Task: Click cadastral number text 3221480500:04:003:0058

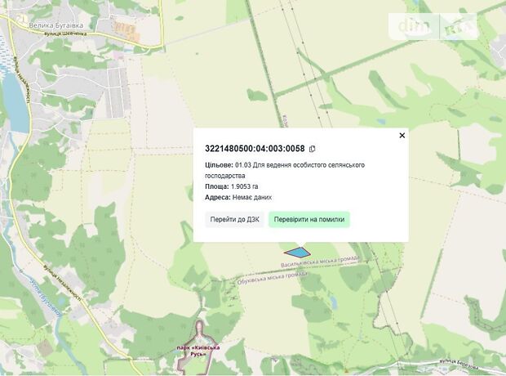Action: click(x=255, y=149)
